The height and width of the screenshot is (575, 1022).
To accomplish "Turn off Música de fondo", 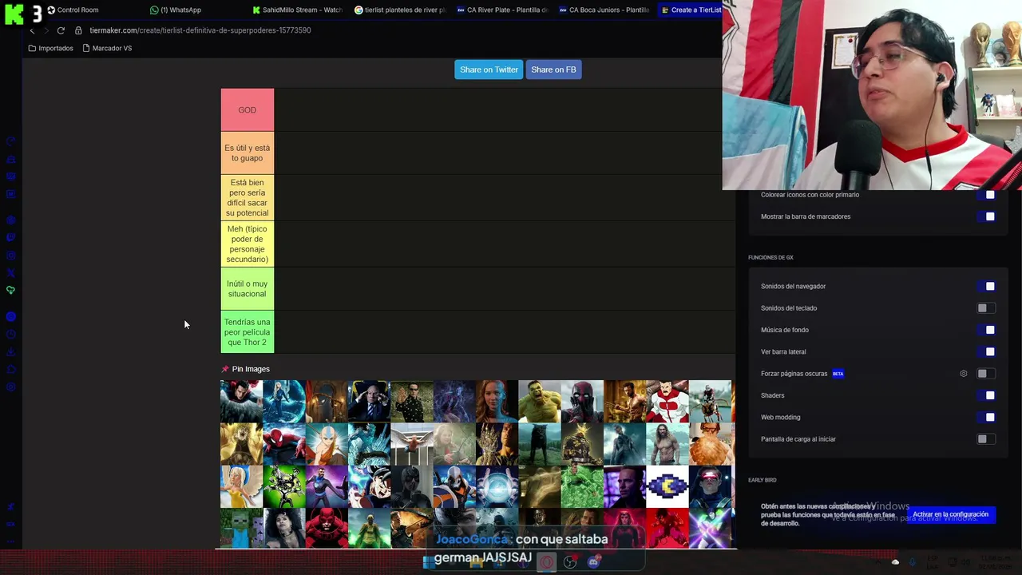I will 986,330.
